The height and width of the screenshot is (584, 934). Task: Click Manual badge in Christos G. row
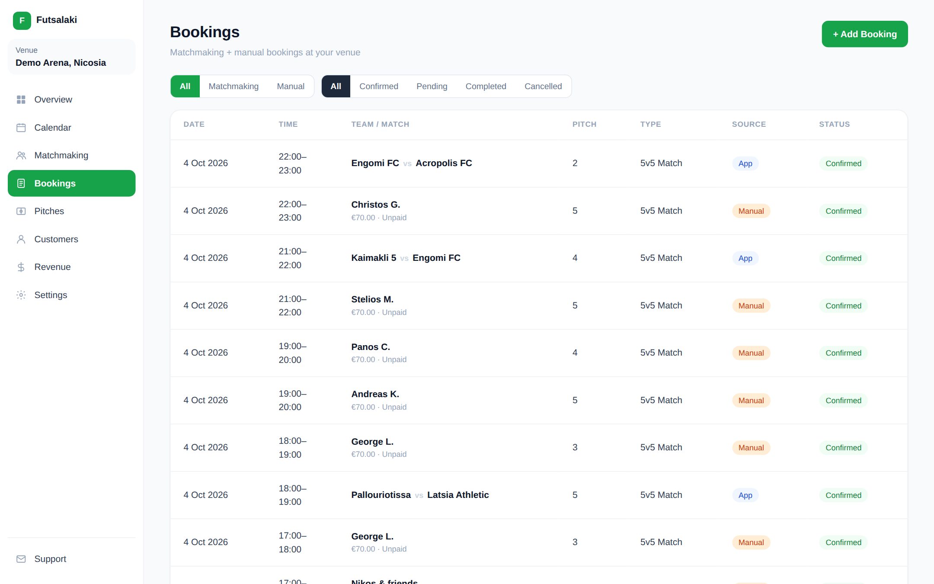click(x=751, y=211)
